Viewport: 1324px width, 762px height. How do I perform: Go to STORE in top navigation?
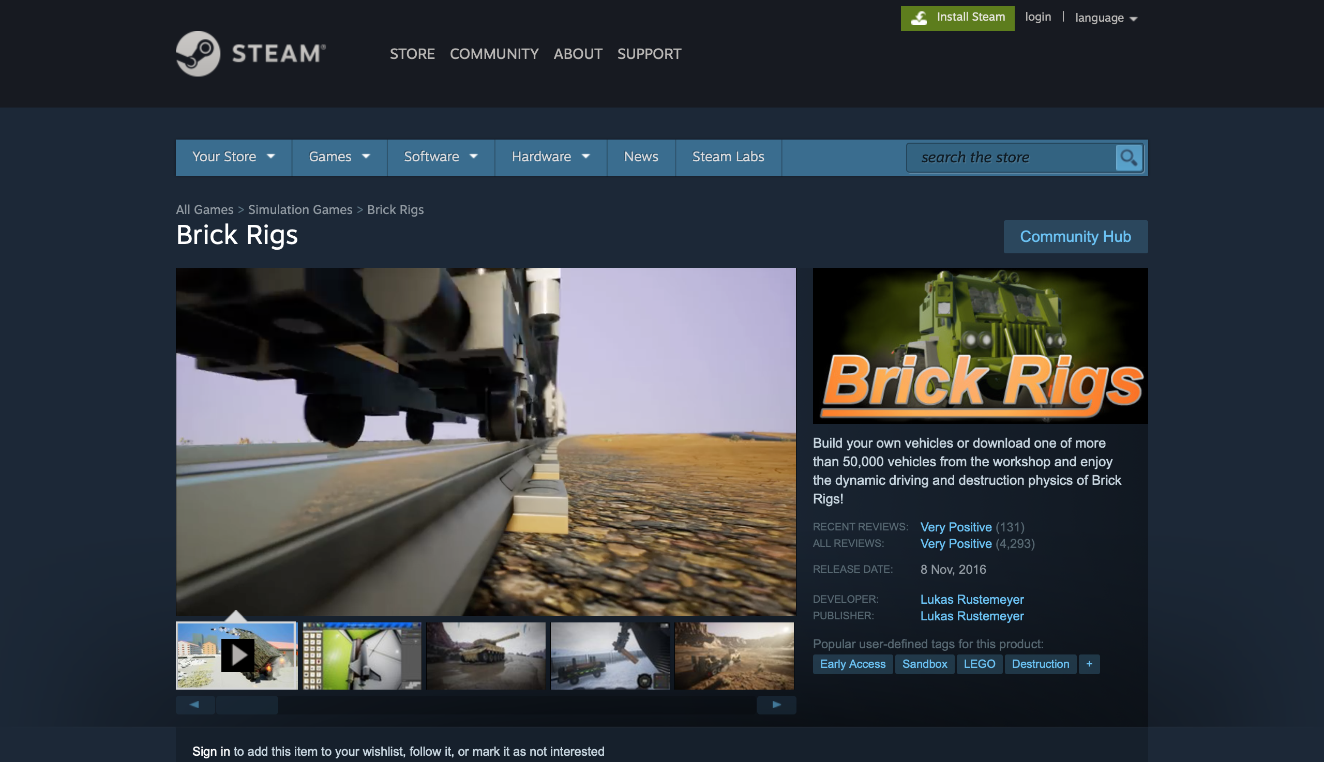pyautogui.click(x=412, y=54)
